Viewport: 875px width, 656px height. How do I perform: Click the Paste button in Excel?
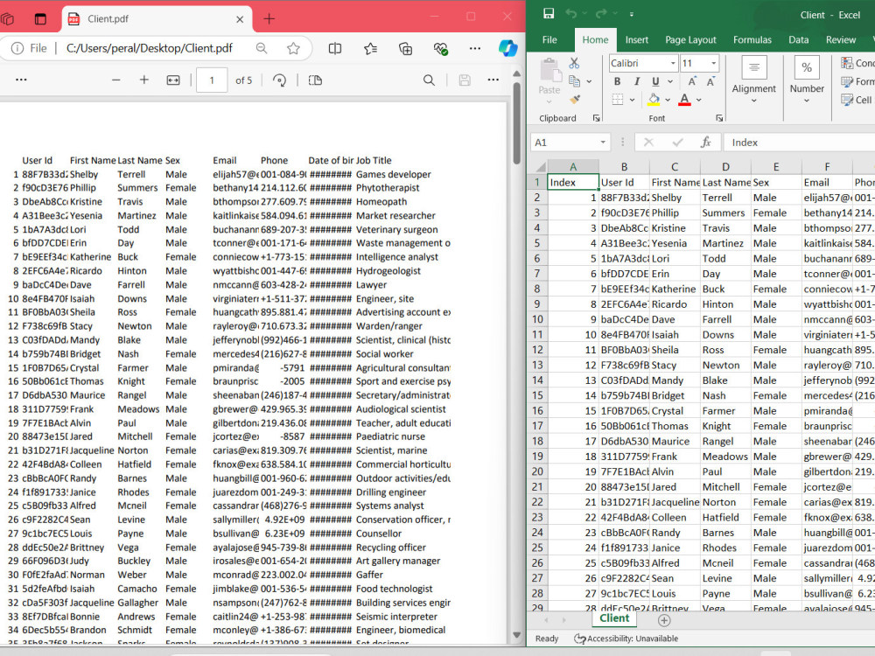pyautogui.click(x=549, y=80)
